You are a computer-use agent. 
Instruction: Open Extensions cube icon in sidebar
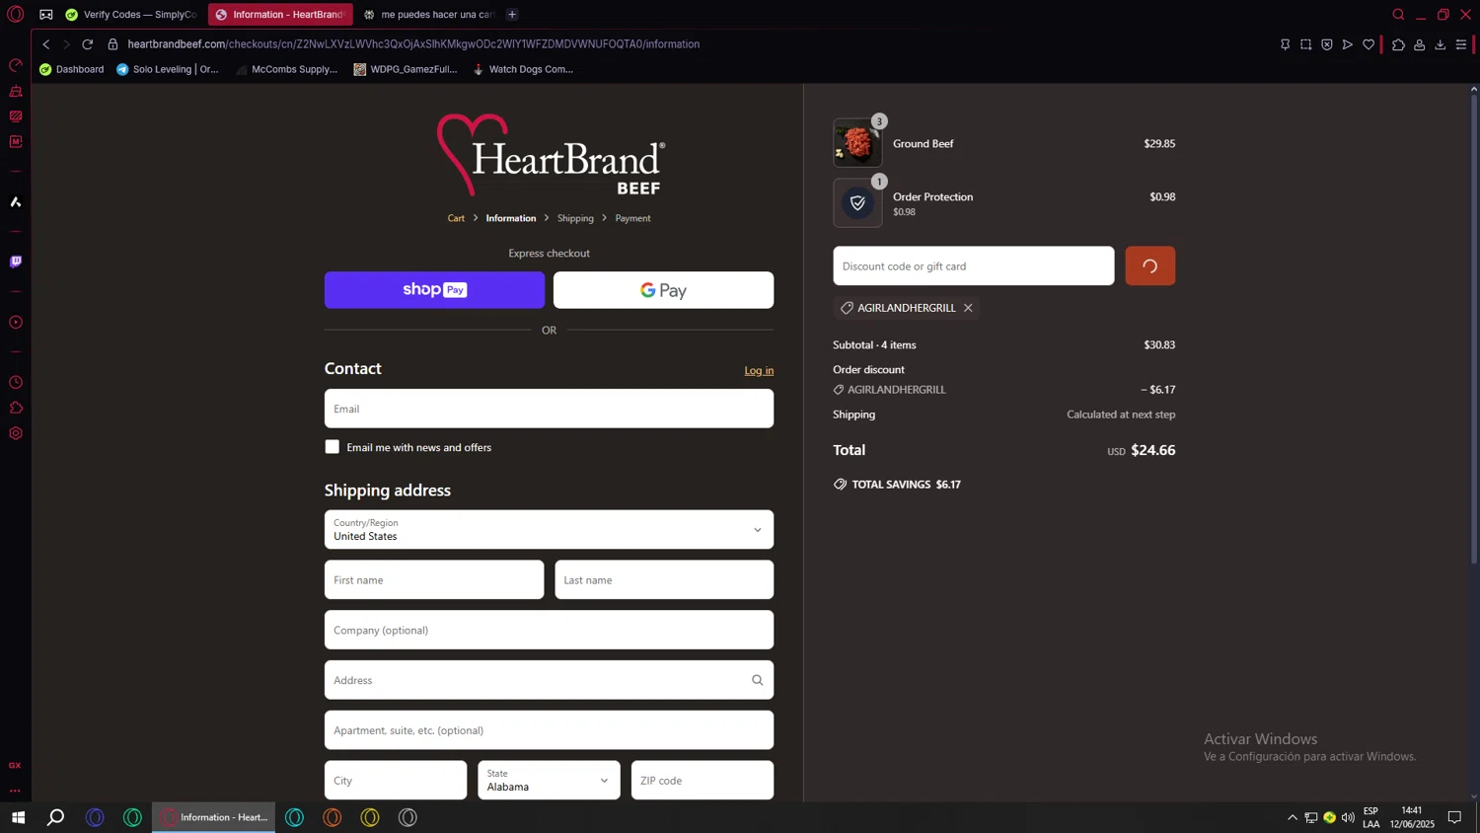click(16, 408)
